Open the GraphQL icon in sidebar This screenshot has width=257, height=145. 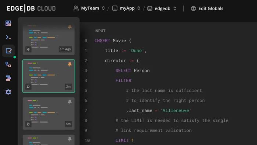tap(8, 92)
